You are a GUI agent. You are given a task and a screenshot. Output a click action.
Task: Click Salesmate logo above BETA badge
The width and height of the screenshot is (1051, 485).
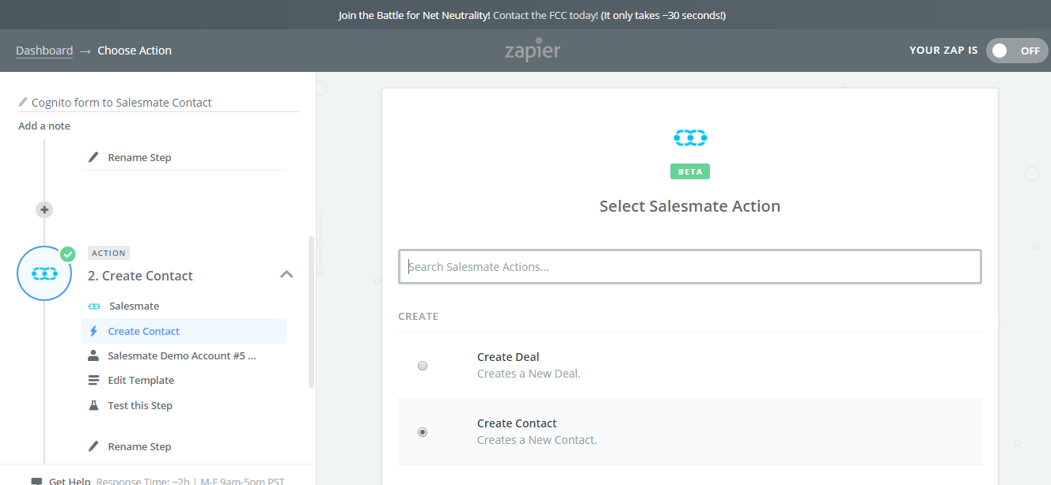(x=690, y=138)
